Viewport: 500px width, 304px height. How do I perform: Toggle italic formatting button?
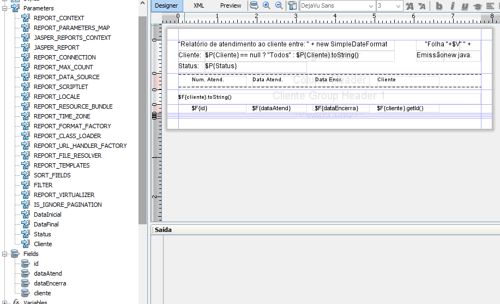pyautogui.click(x=452, y=6)
